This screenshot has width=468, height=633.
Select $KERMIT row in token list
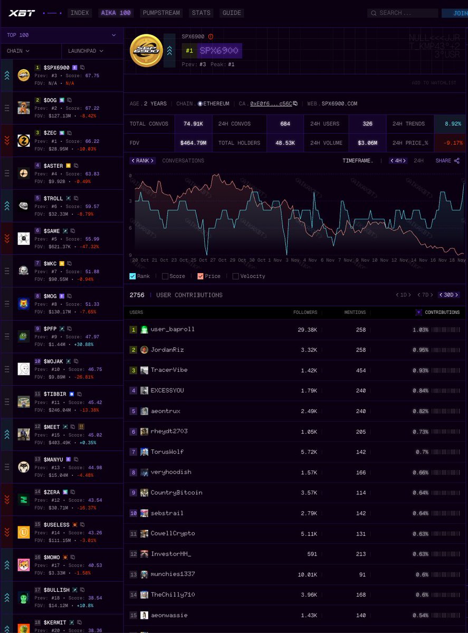coord(62,624)
